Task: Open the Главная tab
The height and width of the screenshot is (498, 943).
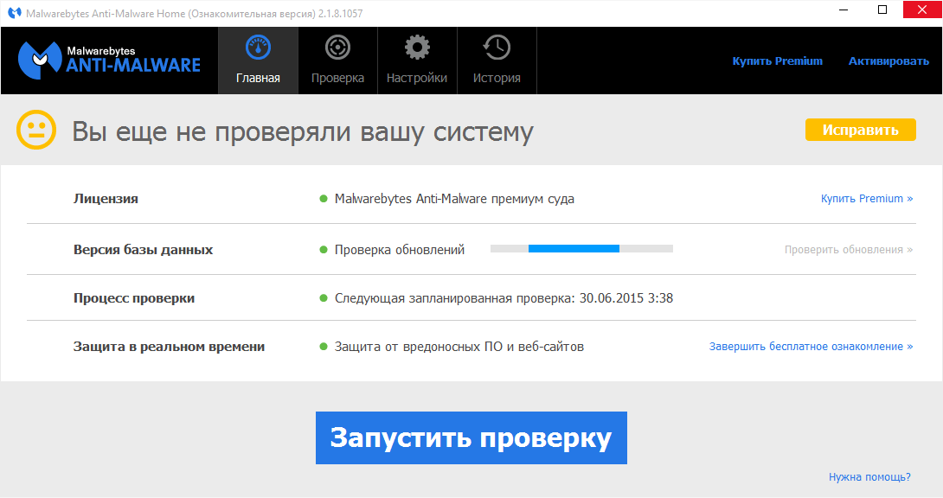Action: (258, 61)
